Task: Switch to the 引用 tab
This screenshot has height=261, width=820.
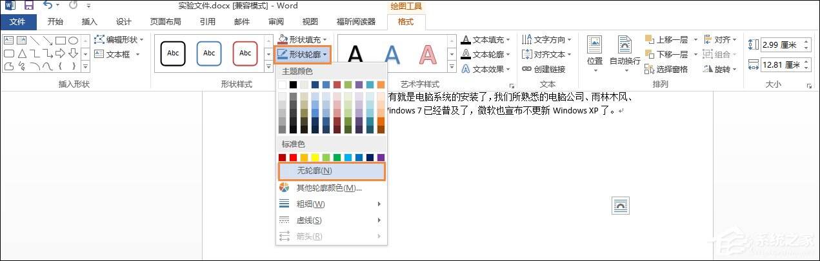Action: click(208, 21)
